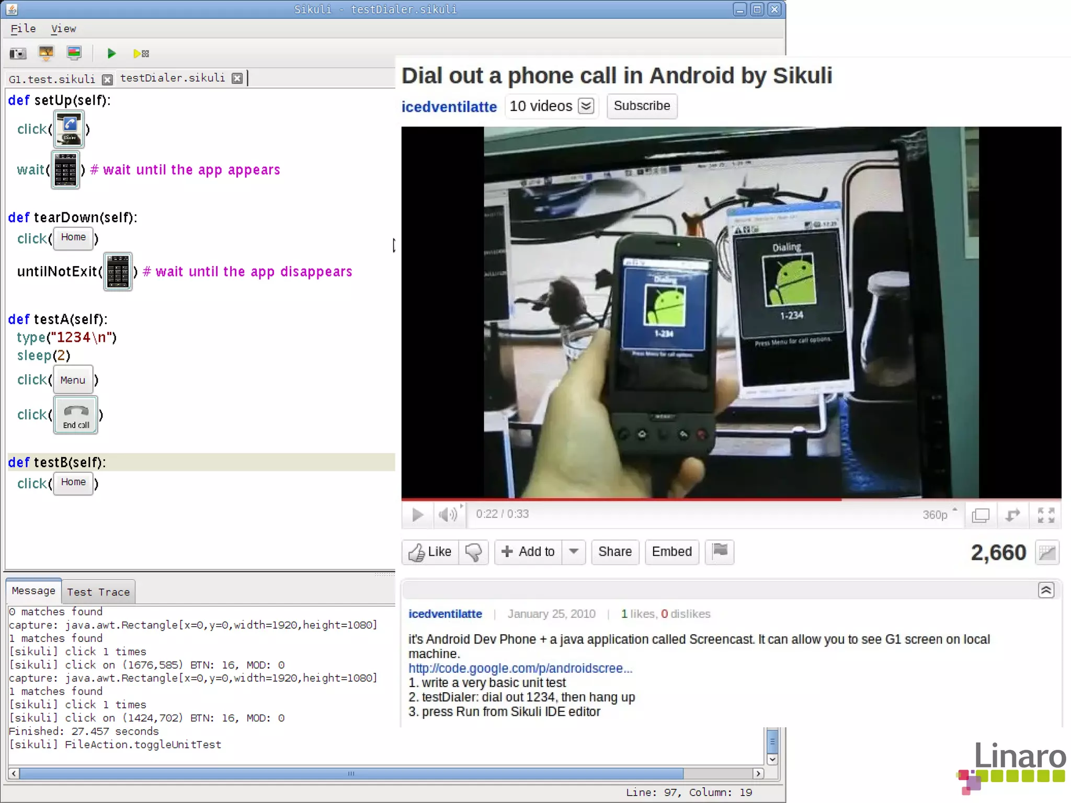
Task: Click the insert image toolbar icon
Action: click(46, 53)
